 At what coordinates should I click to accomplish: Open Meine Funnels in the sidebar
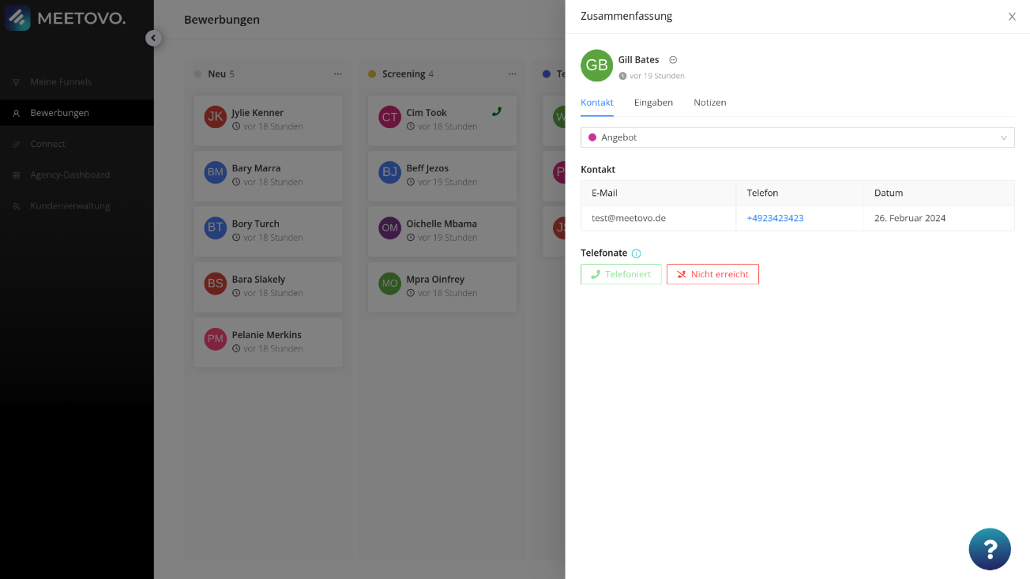[x=61, y=82]
